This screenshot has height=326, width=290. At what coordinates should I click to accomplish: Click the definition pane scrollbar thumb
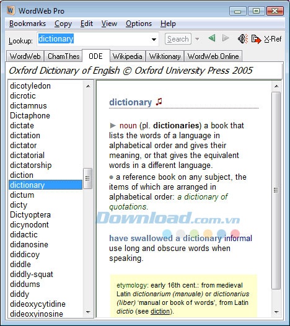pos(276,190)
